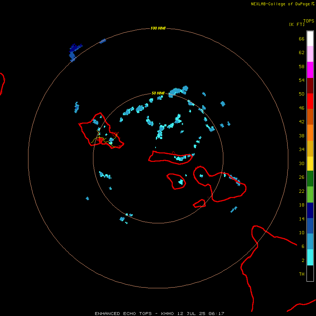Click the 54 legend value

coord(302,80)
